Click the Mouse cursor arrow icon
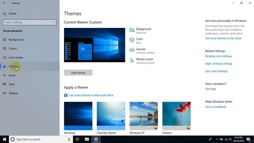 click(132, 60)
